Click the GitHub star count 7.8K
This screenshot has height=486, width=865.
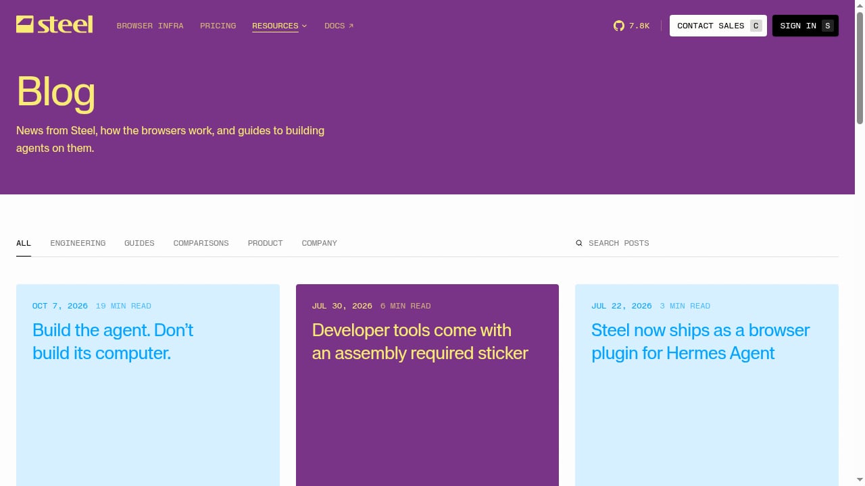pyautogui.click(x=639, y=26)
